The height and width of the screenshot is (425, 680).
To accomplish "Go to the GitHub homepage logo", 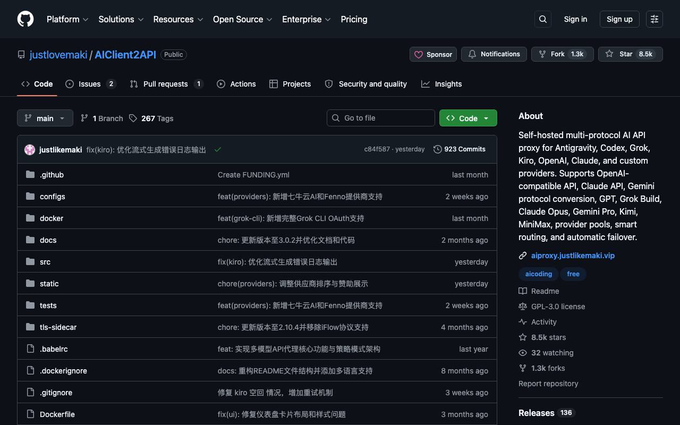I will (x=25, y=19).
